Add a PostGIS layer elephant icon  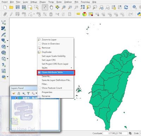click(4, 41)
